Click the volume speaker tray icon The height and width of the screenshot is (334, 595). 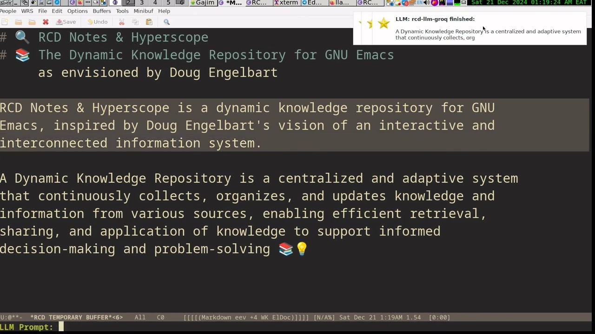click(427, 3)
